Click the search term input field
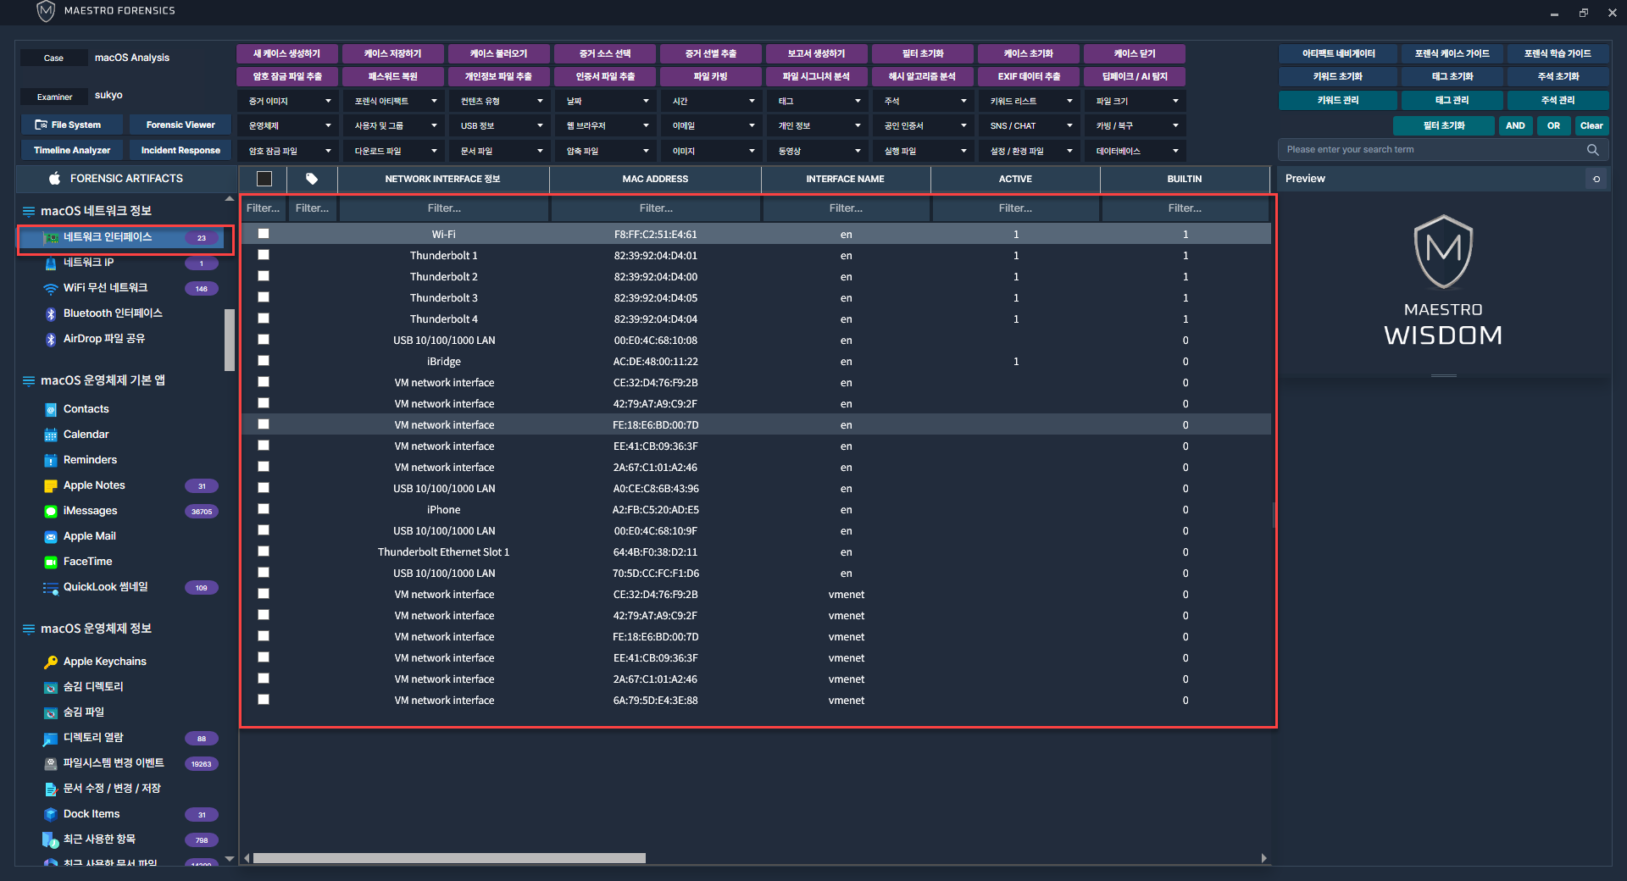 tap(1432, 150)
